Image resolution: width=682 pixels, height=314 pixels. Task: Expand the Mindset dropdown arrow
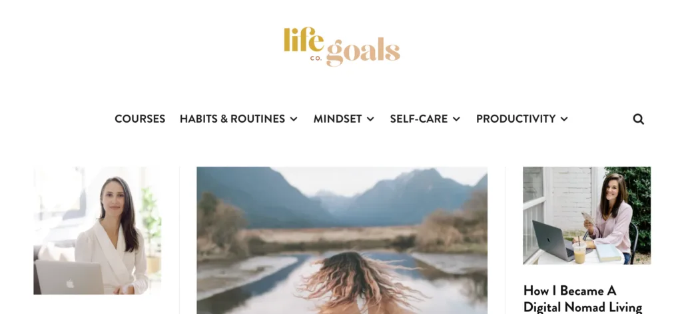coord(370,119)
